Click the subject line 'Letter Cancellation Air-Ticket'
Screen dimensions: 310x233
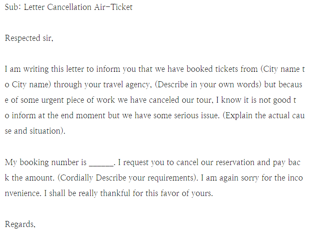tap(78, 7)
